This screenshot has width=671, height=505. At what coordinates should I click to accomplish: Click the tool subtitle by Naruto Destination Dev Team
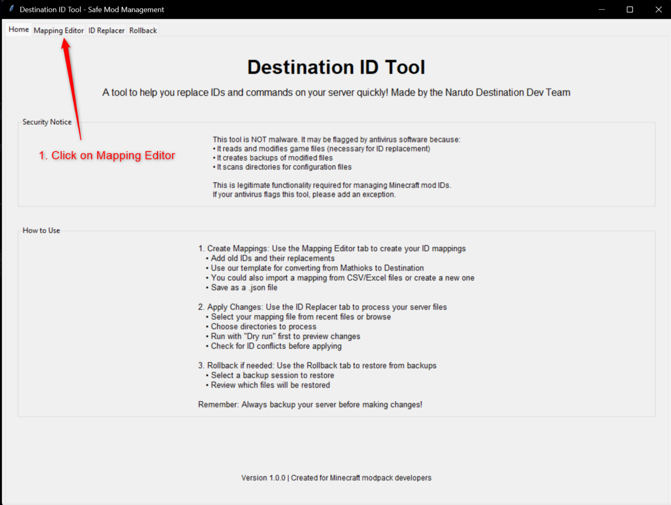pos(335,92)
